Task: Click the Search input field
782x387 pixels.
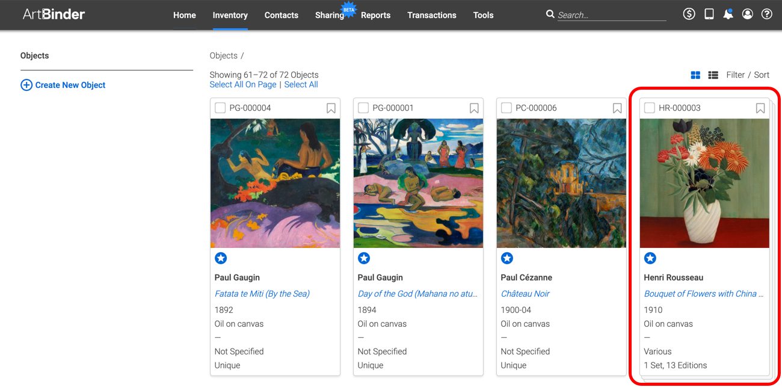Action: [x=612, y=15]
